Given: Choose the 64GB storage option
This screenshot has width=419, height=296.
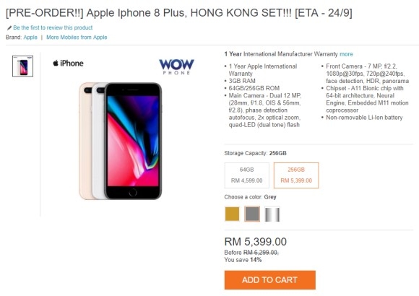Looking at the screenshot, I should (247, 175).
